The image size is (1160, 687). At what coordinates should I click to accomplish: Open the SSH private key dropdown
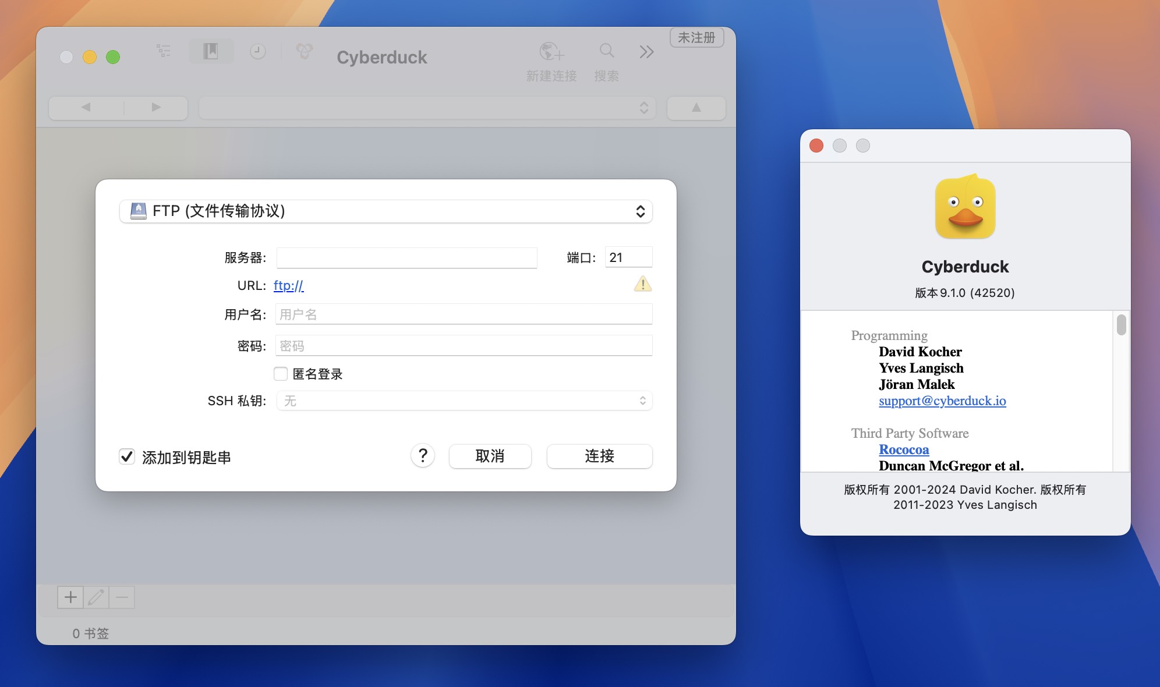(x=464, y=401)
